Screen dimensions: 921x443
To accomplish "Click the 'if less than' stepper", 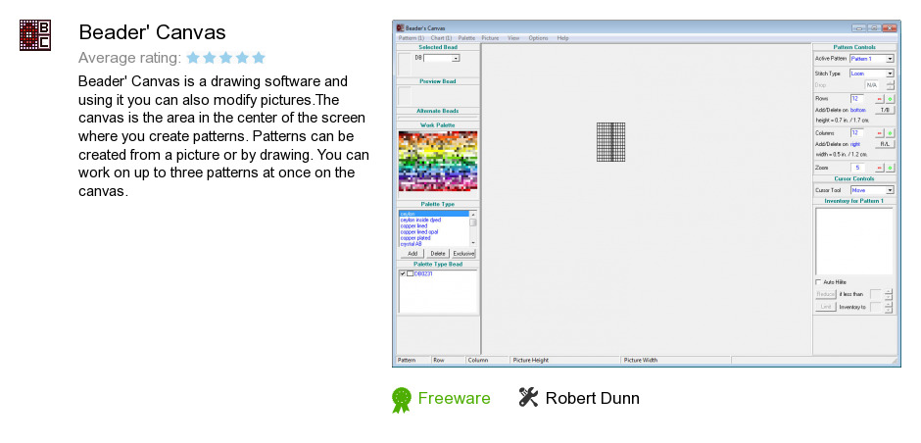I will 889,294.
